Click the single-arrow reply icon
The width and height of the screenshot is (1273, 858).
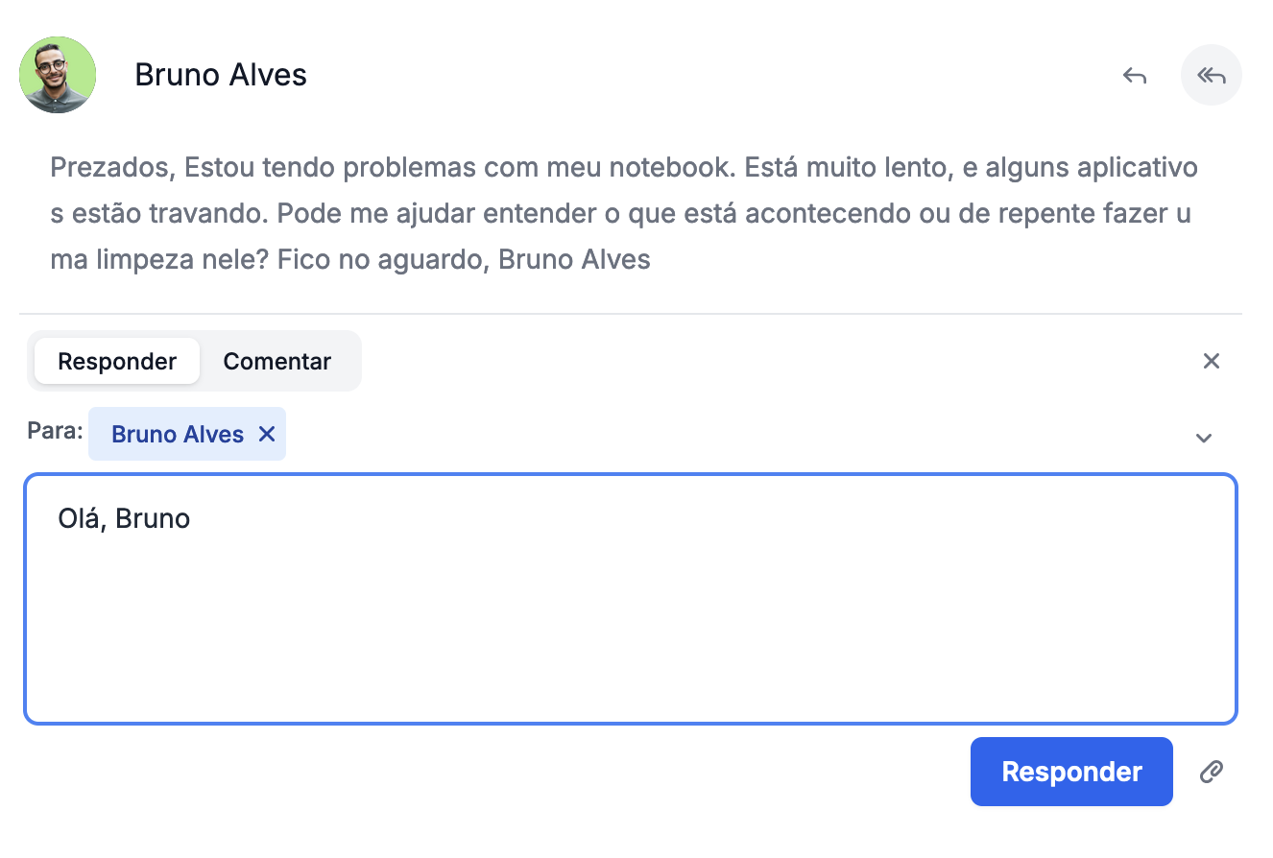[x=1135, y=76]
